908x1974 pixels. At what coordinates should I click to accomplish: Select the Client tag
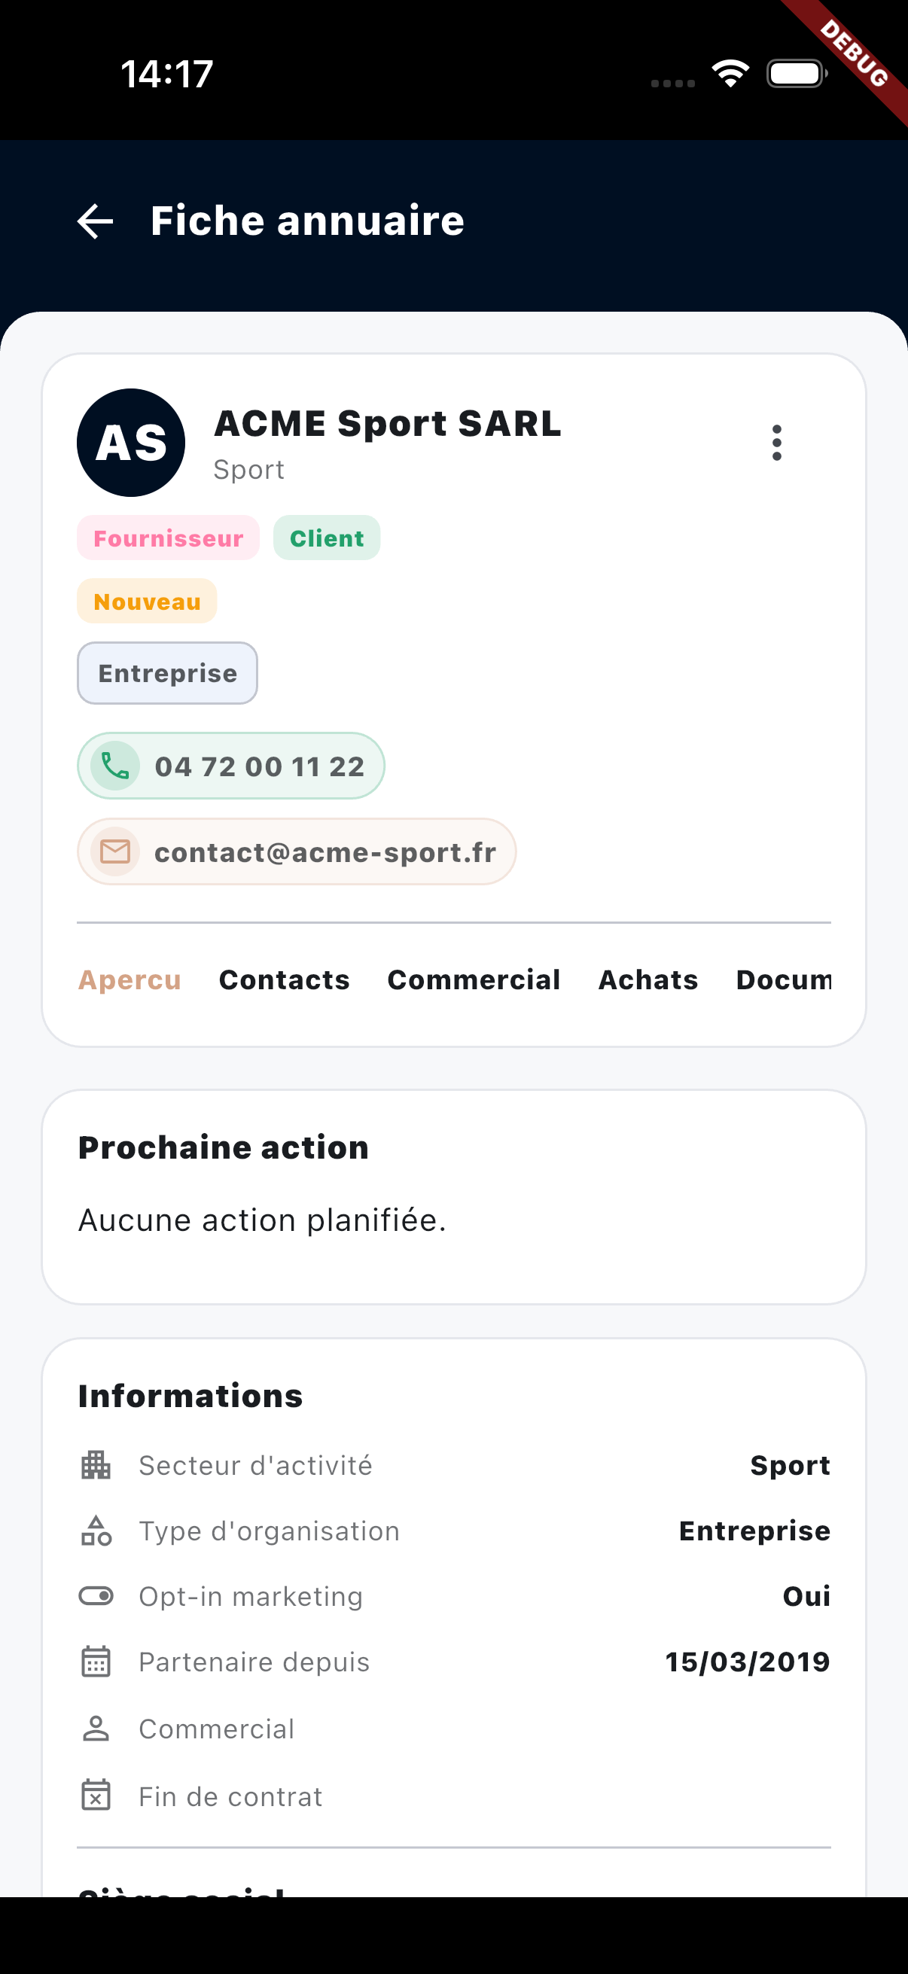point(327,538)
